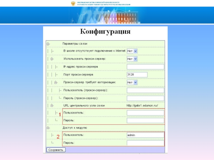Focus the central node Пароль field
Image resolution: width=214 pixels, height=160 pixels.
click(x=145, y=121)
